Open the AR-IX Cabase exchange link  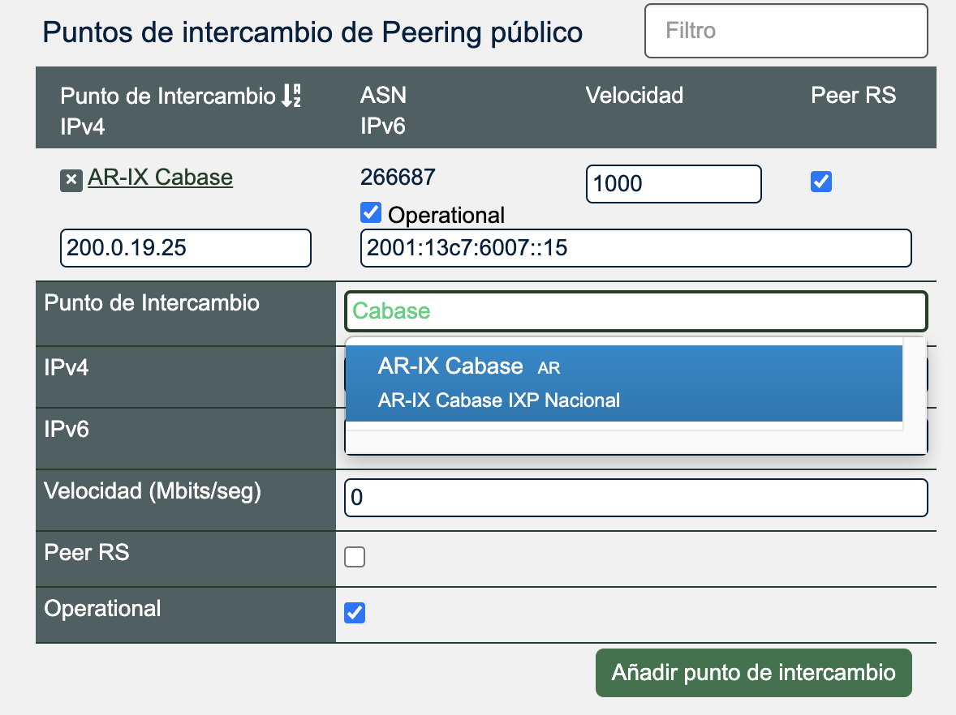[x=160, y=178]
